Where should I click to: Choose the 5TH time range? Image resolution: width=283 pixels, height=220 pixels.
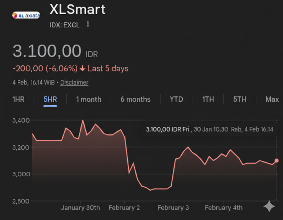pyautogui.click(x=240, y=99)
